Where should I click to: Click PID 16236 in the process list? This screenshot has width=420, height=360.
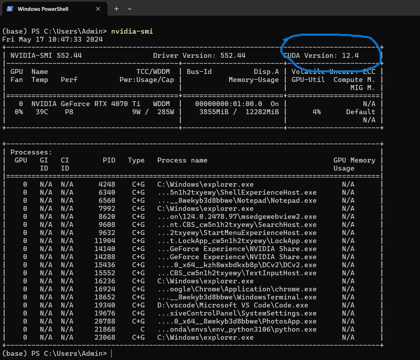(x=105, y=281)
